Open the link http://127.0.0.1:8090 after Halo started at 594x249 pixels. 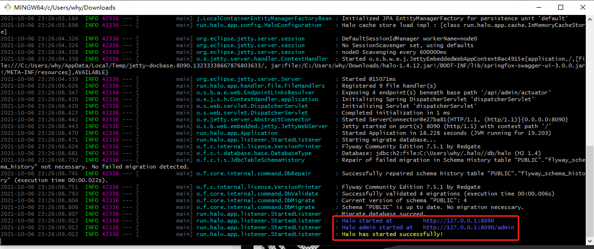(458, 221)
